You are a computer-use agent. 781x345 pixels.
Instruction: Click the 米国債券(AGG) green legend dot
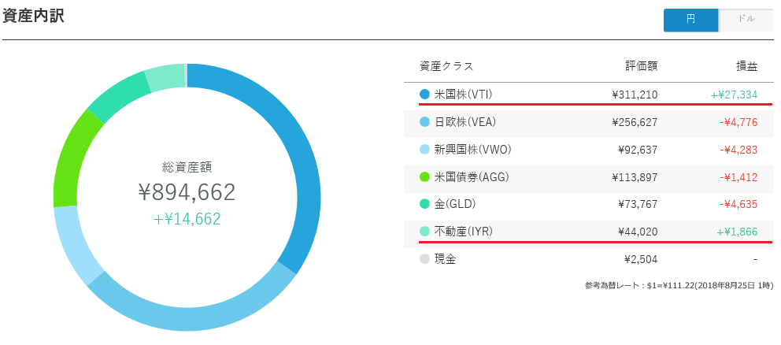click(x=424, y=177)
